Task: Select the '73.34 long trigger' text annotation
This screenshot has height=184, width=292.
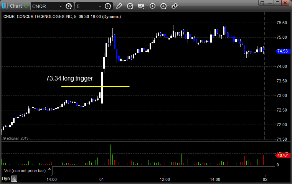Action: [69, 78]
